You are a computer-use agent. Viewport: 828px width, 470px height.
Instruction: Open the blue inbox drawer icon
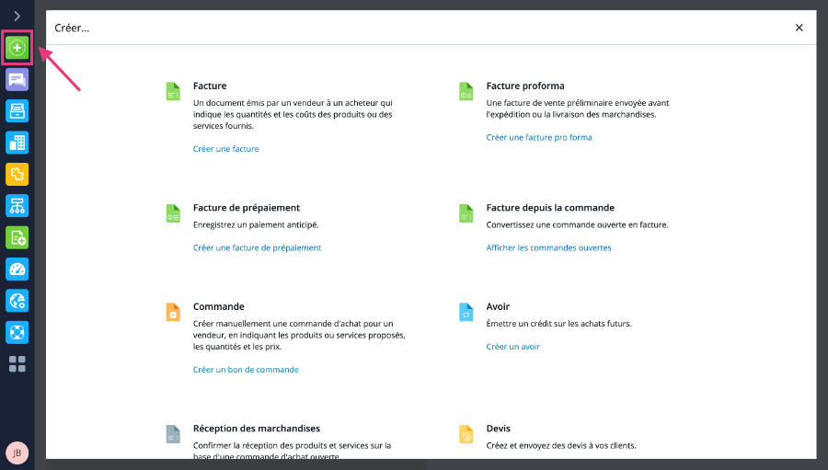[17, 110]
